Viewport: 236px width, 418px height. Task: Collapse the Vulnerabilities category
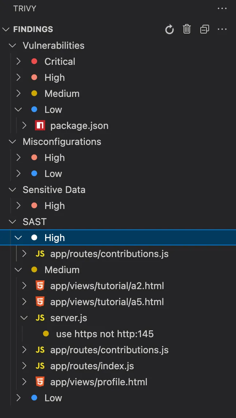pos(13,46)
